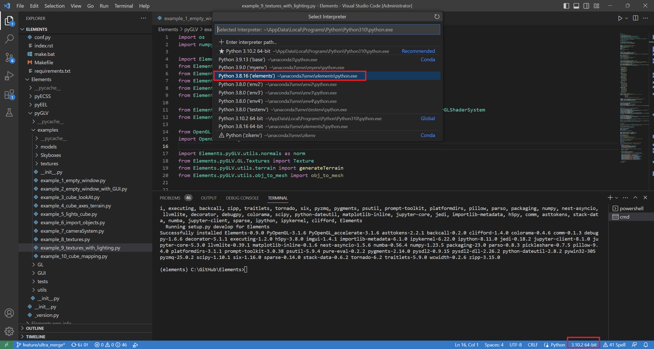Open Run and Debug view
This screenshot has width=654, height=349.
tap(9, 76)
